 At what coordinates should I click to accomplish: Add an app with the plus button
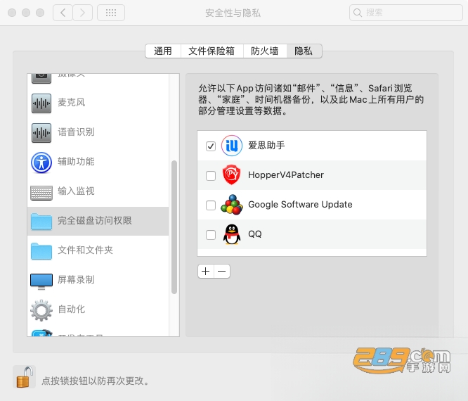pyautogui.click(x=206, y=272)
